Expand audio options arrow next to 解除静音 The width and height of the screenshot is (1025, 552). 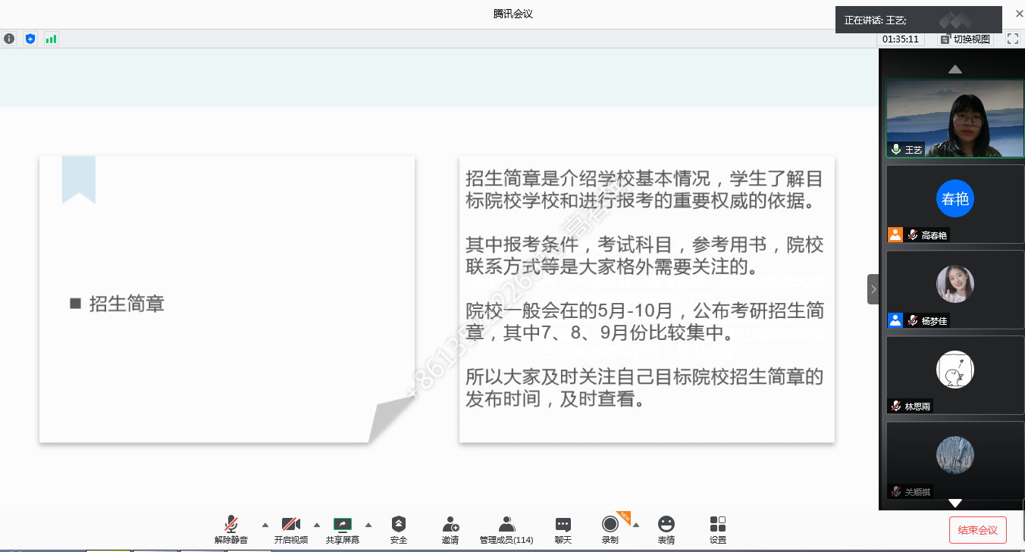pyautogui.click(x=265, y=525)
